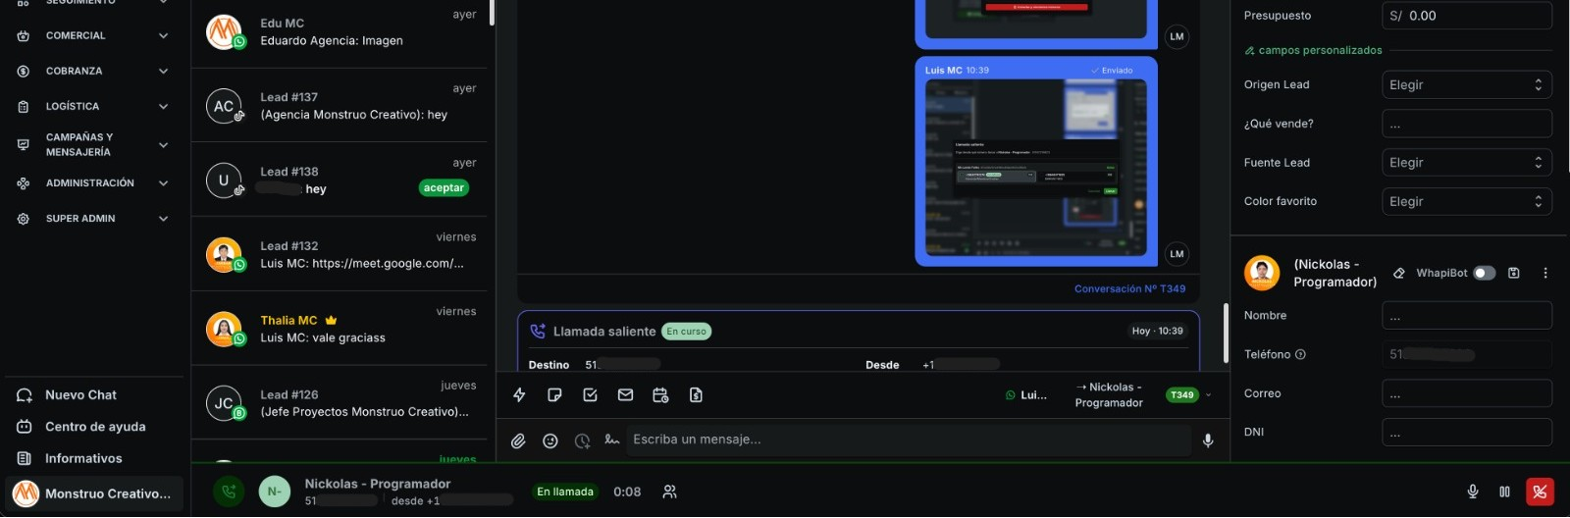Viewport: 1570px width, 518px height.
Task: Click the green T349 ticket badge
Action: pos(1181,394)
